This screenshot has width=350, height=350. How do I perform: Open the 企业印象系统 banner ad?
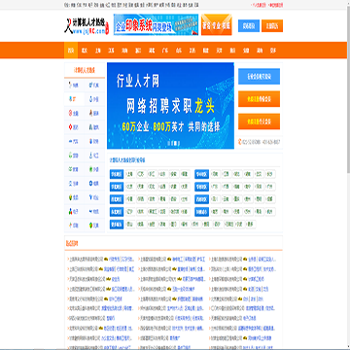point(156,24)
